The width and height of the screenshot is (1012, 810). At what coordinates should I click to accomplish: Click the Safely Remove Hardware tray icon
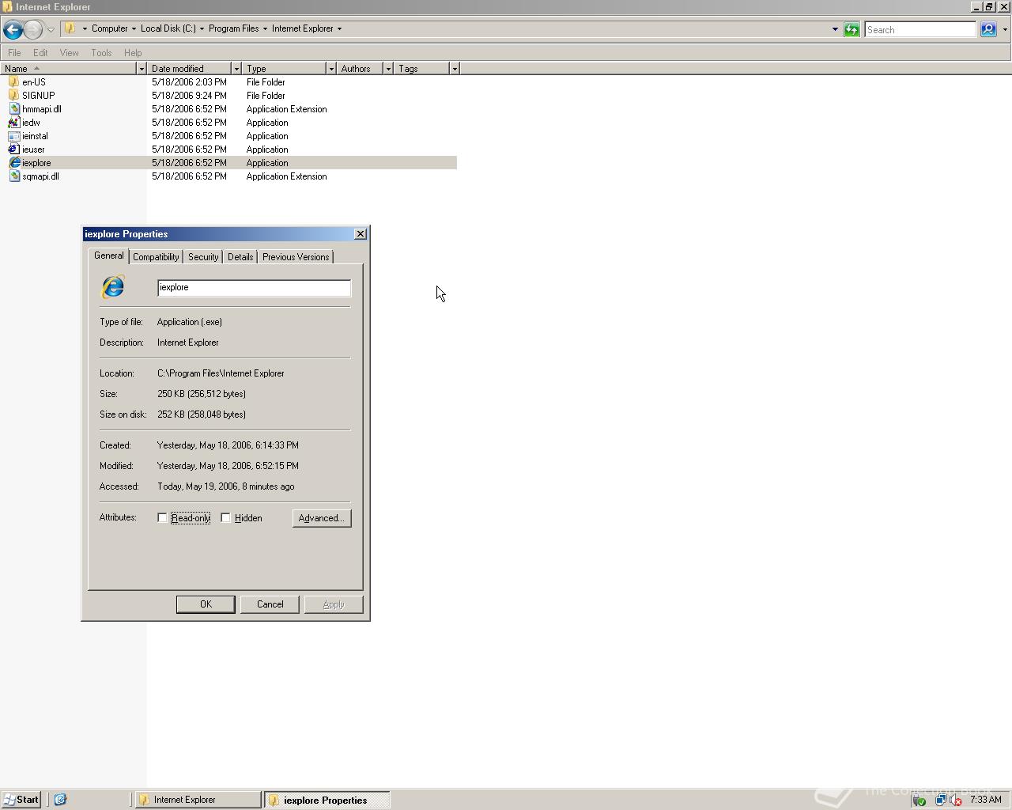click(919, 801)
